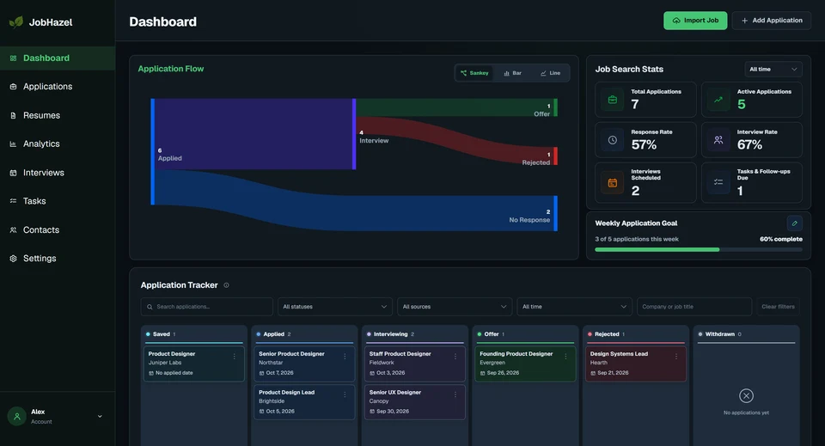Open options menu on Senior Product Designer card
825x446 pixels.
coord(345,357)
